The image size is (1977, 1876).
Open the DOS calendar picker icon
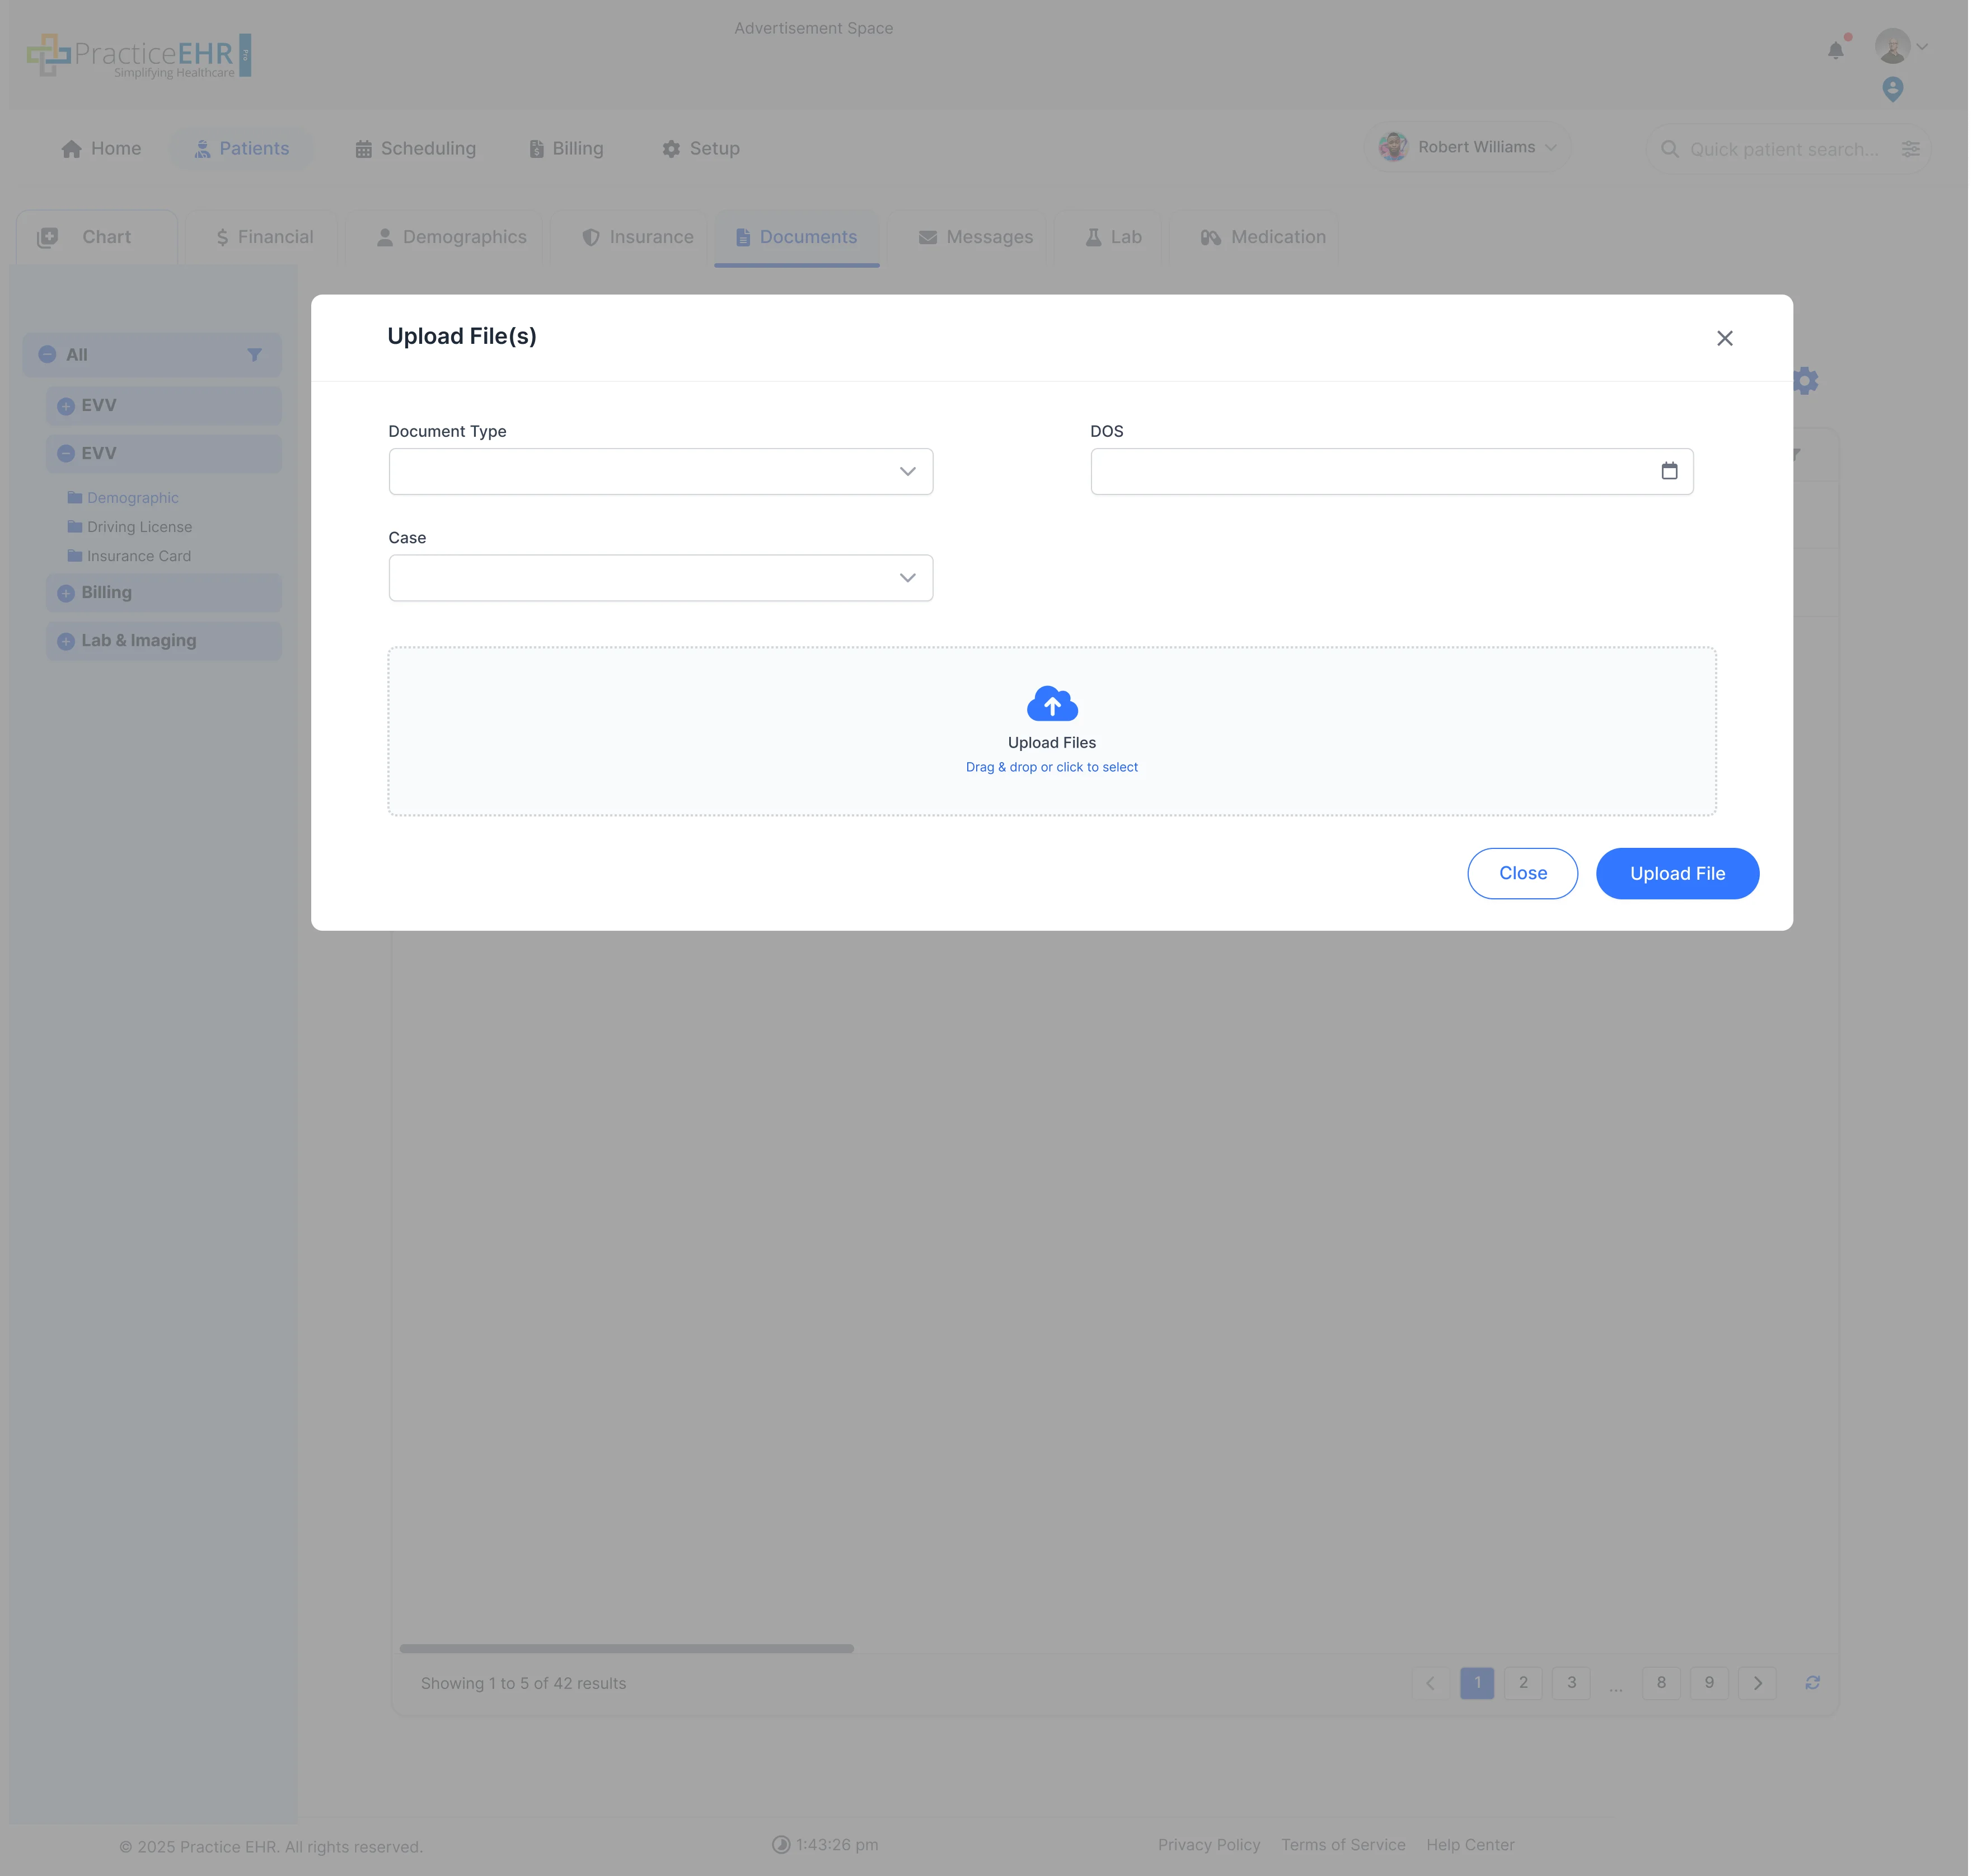point(1670,470)
